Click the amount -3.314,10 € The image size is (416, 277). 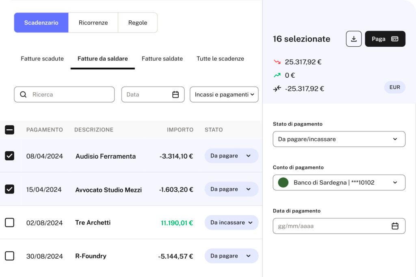[x=176, y=156]
